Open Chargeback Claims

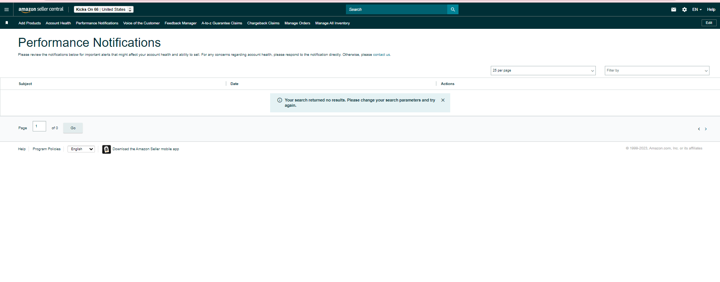(x=263, y=23)
